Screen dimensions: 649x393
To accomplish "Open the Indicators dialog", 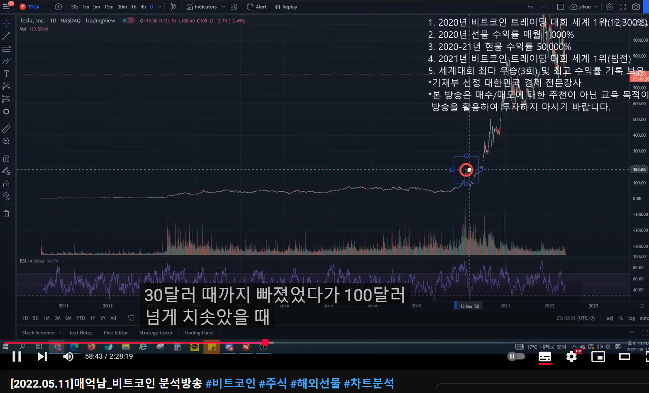I will (202, 7).
